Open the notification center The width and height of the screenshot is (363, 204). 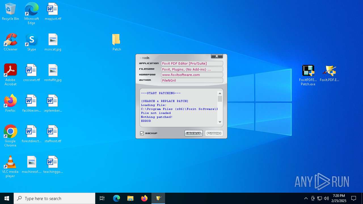354,198
